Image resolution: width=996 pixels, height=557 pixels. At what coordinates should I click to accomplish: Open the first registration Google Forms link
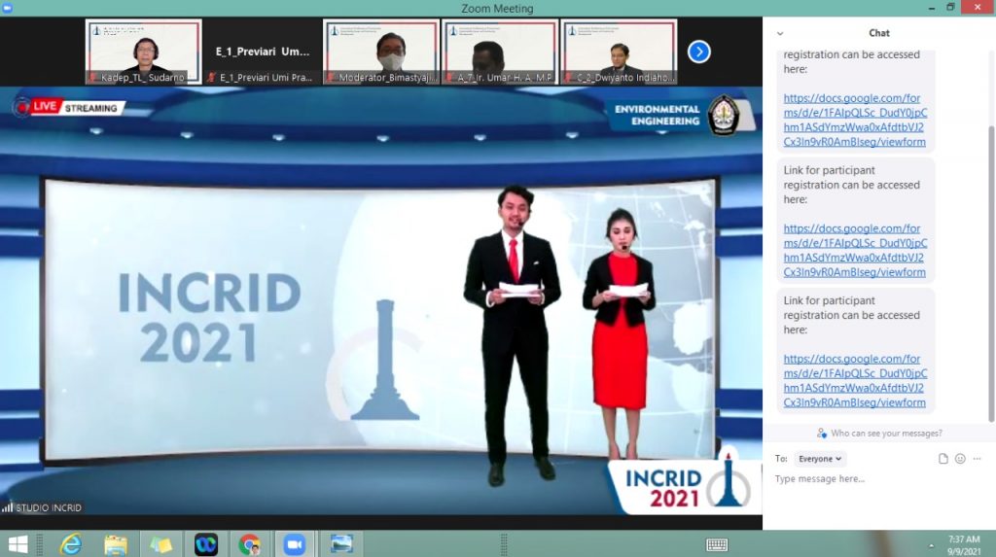(x=855, y=120)
